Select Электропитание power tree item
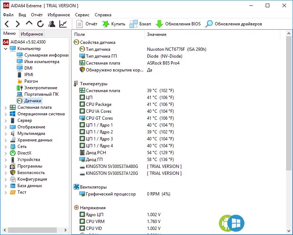293x235 pixels. (37, 88)
